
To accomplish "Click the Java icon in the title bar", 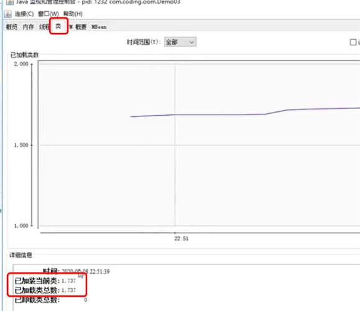I will [x=10, y=2].
